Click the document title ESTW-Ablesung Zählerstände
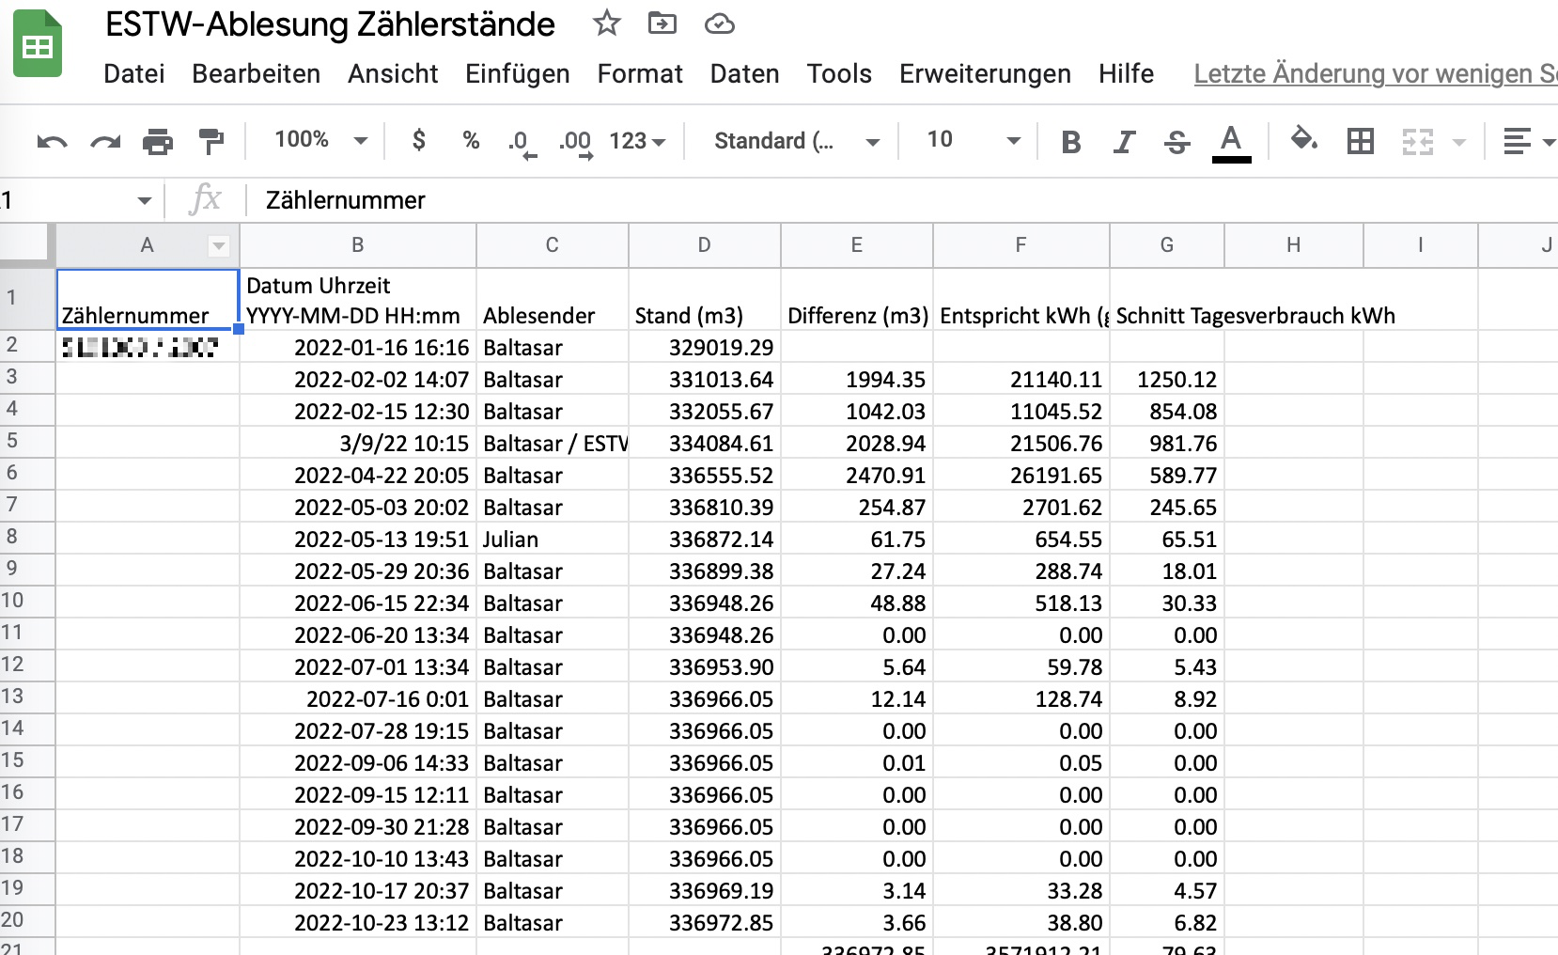The image size is (1558, 955). tap(330, 24)
